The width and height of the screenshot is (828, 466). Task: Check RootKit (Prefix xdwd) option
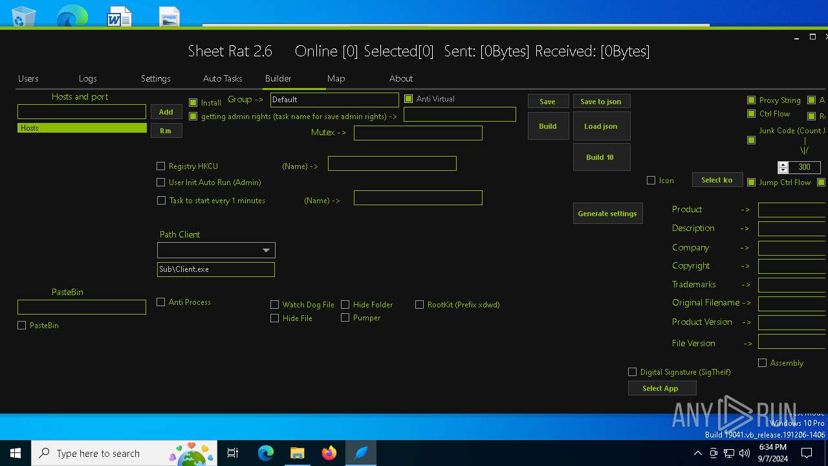click(x=420, y=304)
